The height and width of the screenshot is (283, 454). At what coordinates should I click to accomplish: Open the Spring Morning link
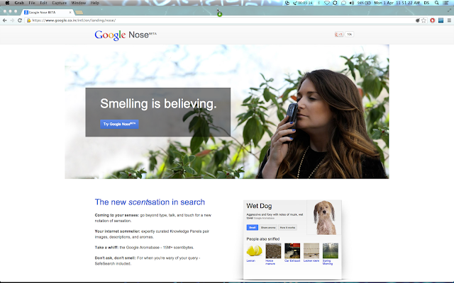pos(328,262)
